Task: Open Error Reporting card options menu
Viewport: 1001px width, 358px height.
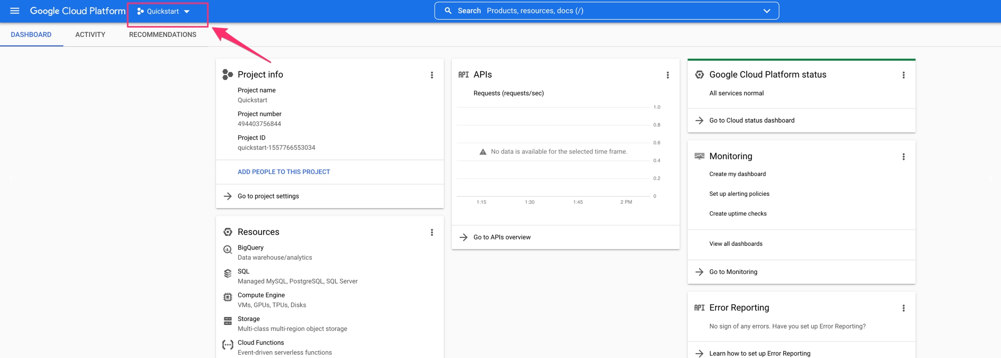Action: tap(903, 308)
